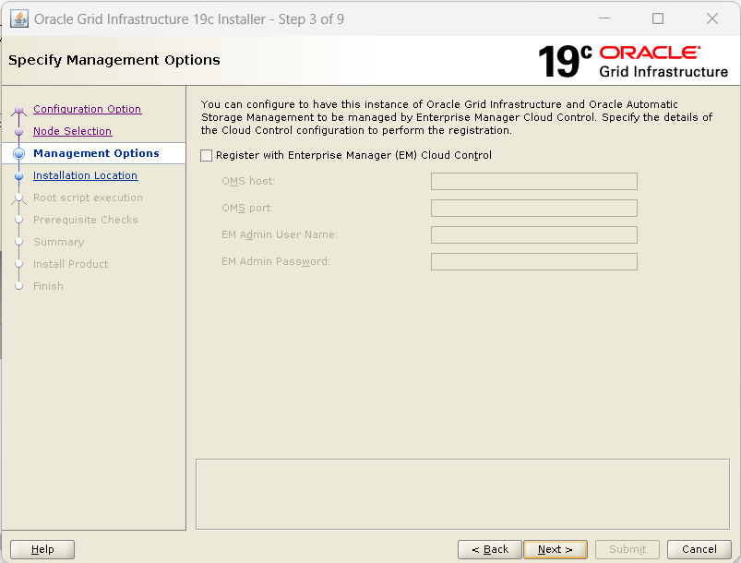Click the Specify Management Options heading
The width and height of the screenshot is (741, 563).
[114, 60]
